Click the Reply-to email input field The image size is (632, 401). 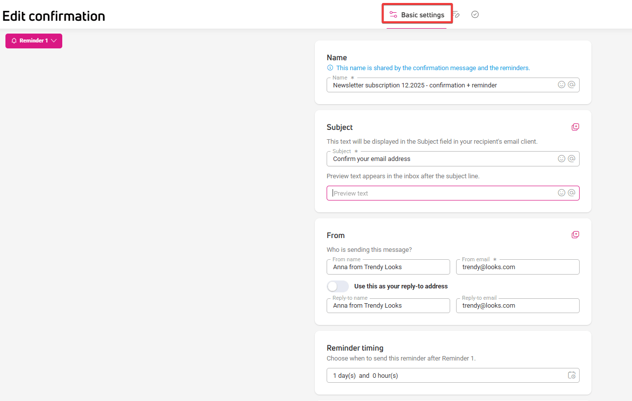[517, 306]
